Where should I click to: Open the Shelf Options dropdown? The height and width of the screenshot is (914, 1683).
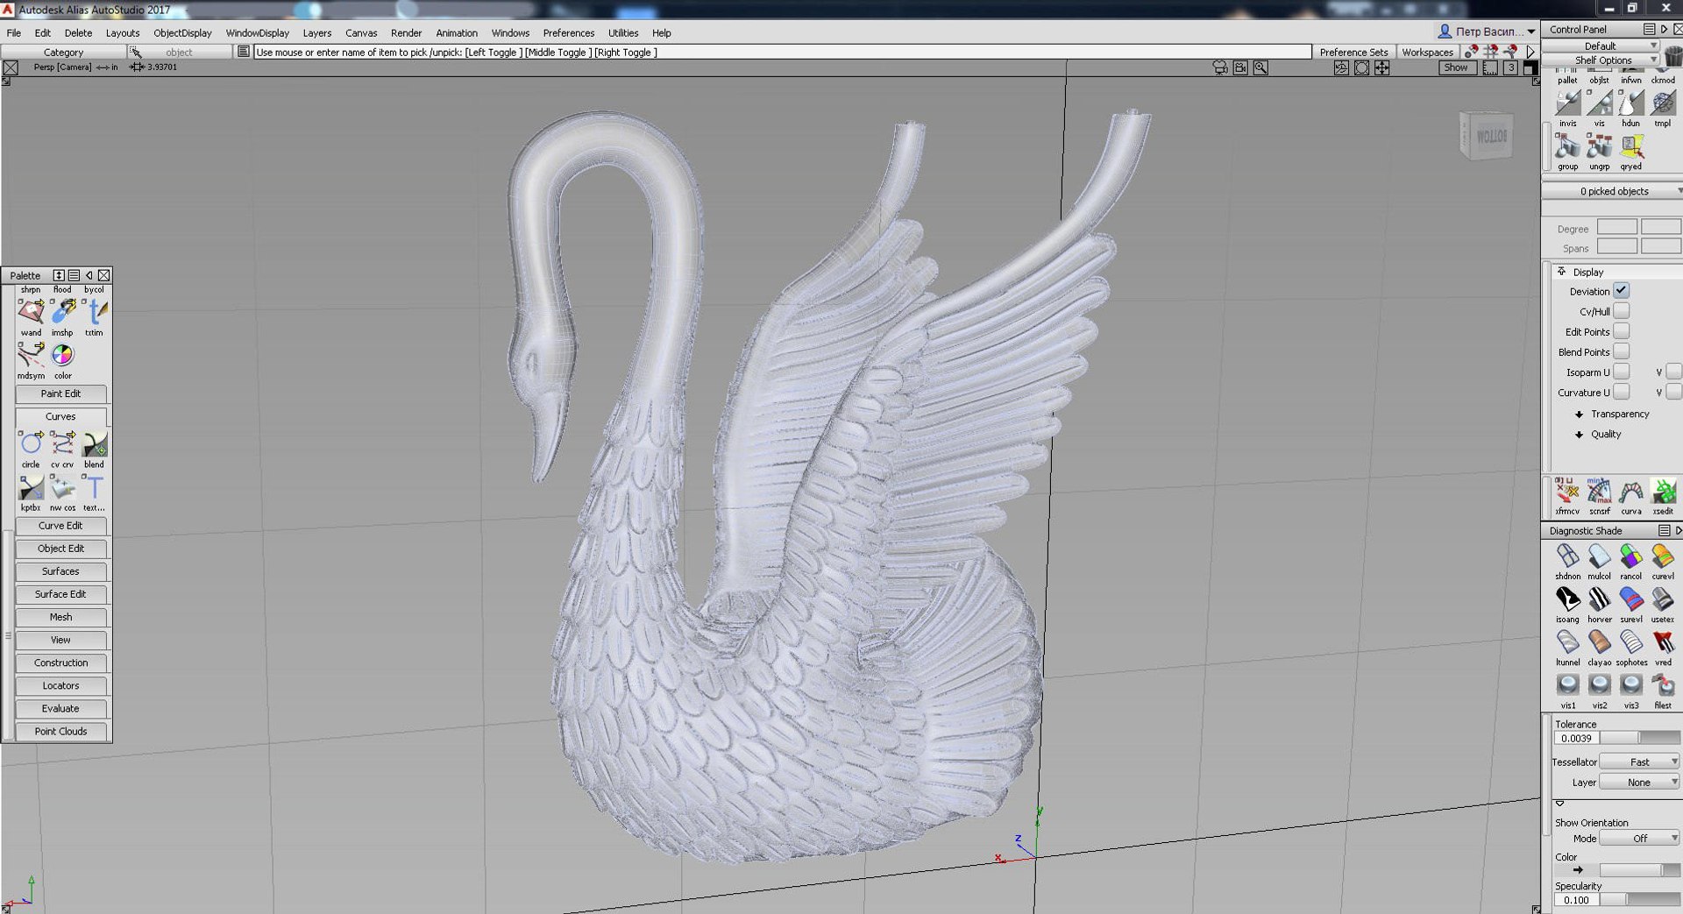click(x=1601, y=60)
